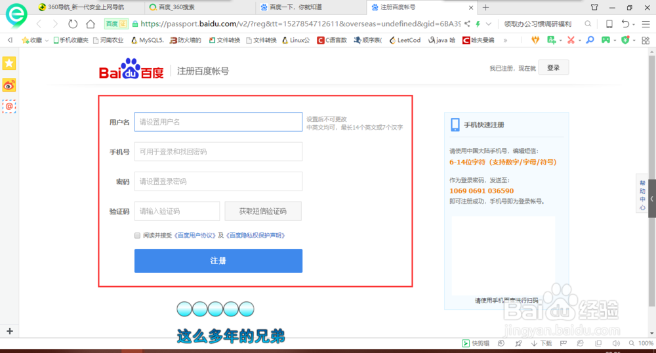The height and width of the screenshot is (353, 656).
Task: Open the browser main menu icon
Action: coord(646,24)
